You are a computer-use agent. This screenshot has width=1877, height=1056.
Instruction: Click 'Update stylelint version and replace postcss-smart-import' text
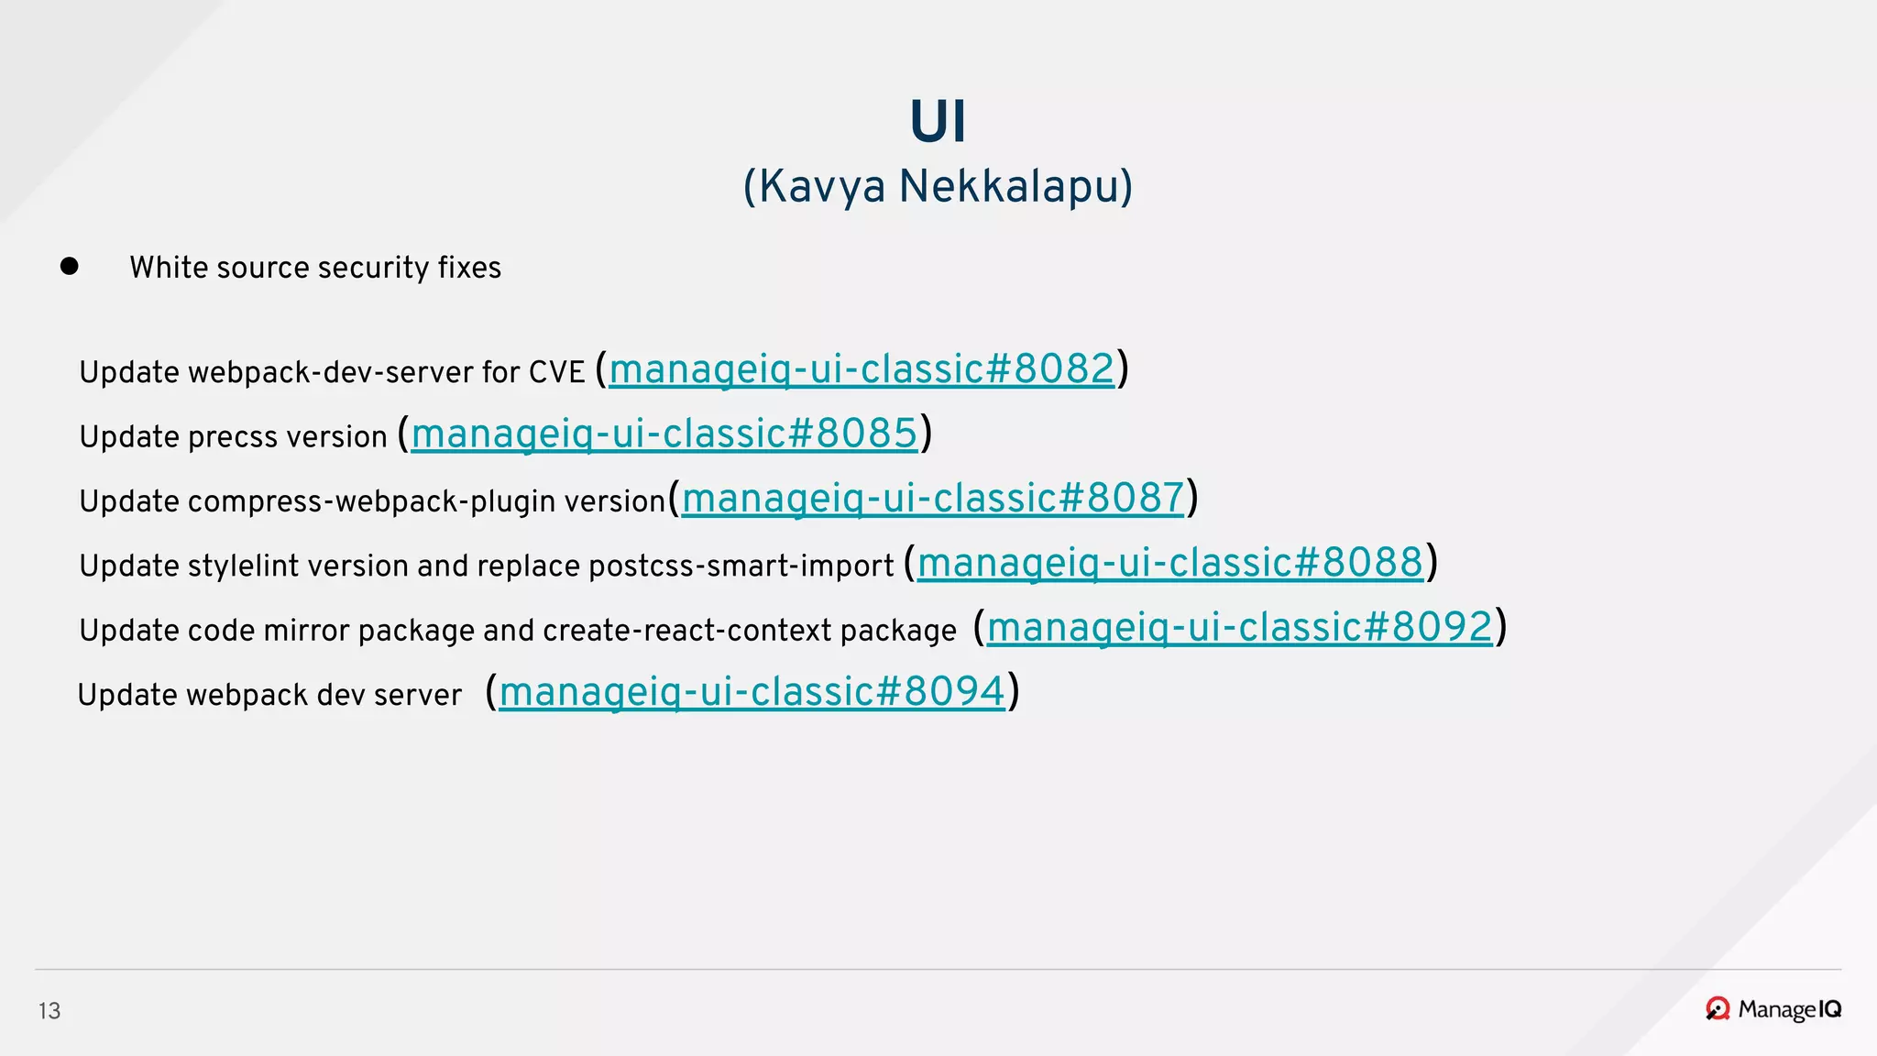click(x=487, y=566)
